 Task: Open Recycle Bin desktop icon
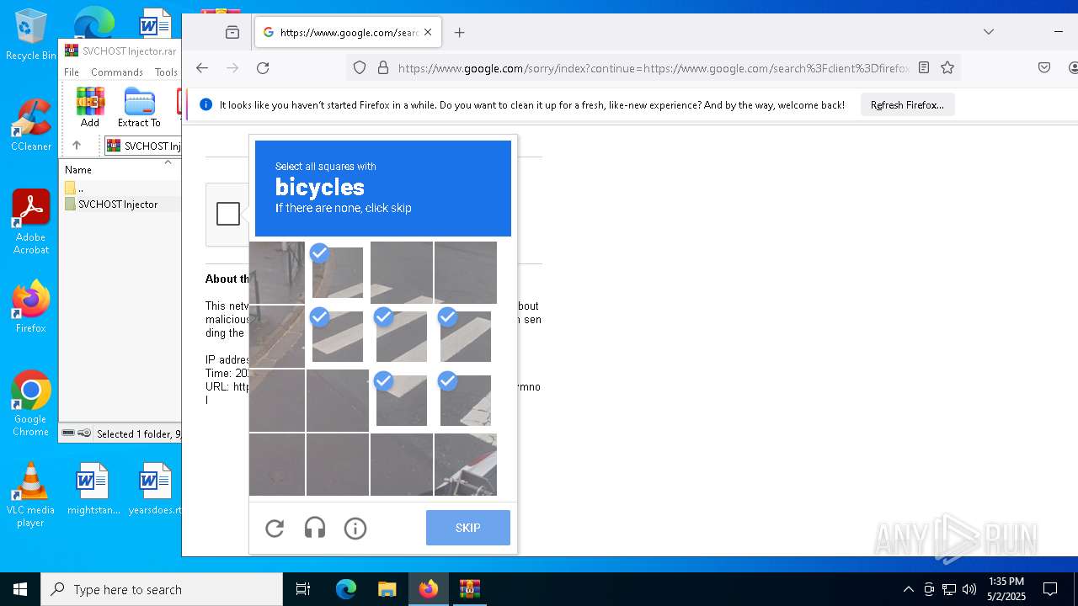click(30, 35)
